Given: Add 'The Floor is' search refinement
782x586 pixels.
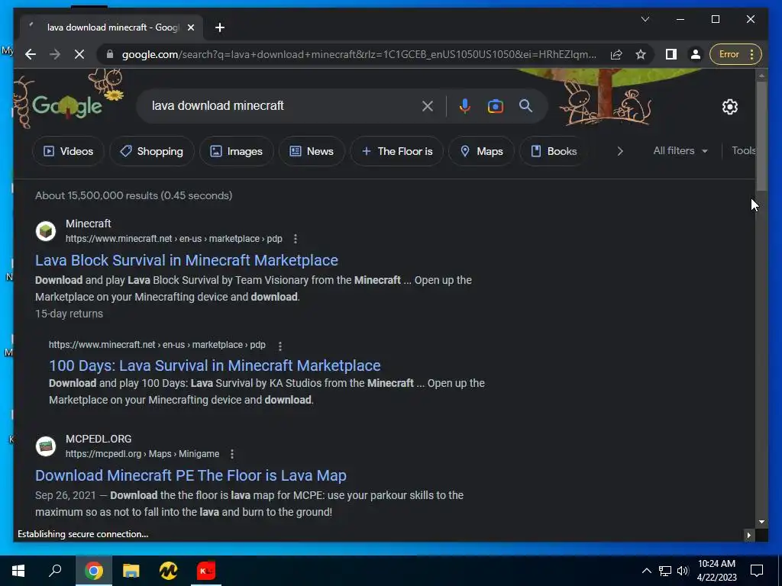Looking at the screenshot, I should pyautogui.click(x=397, y=152).
